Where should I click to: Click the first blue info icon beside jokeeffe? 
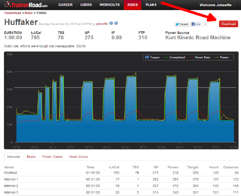pyautogui.click(x=111, y=23)
